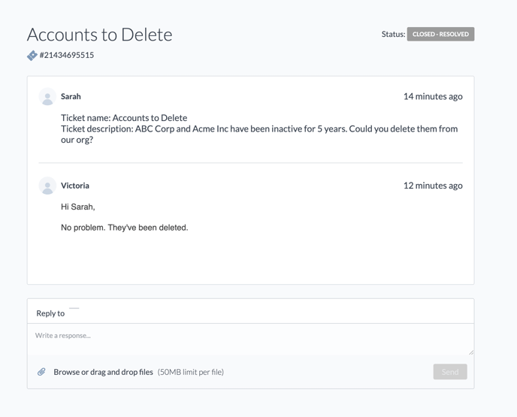Click the Sarah author name

click(71, 97)
